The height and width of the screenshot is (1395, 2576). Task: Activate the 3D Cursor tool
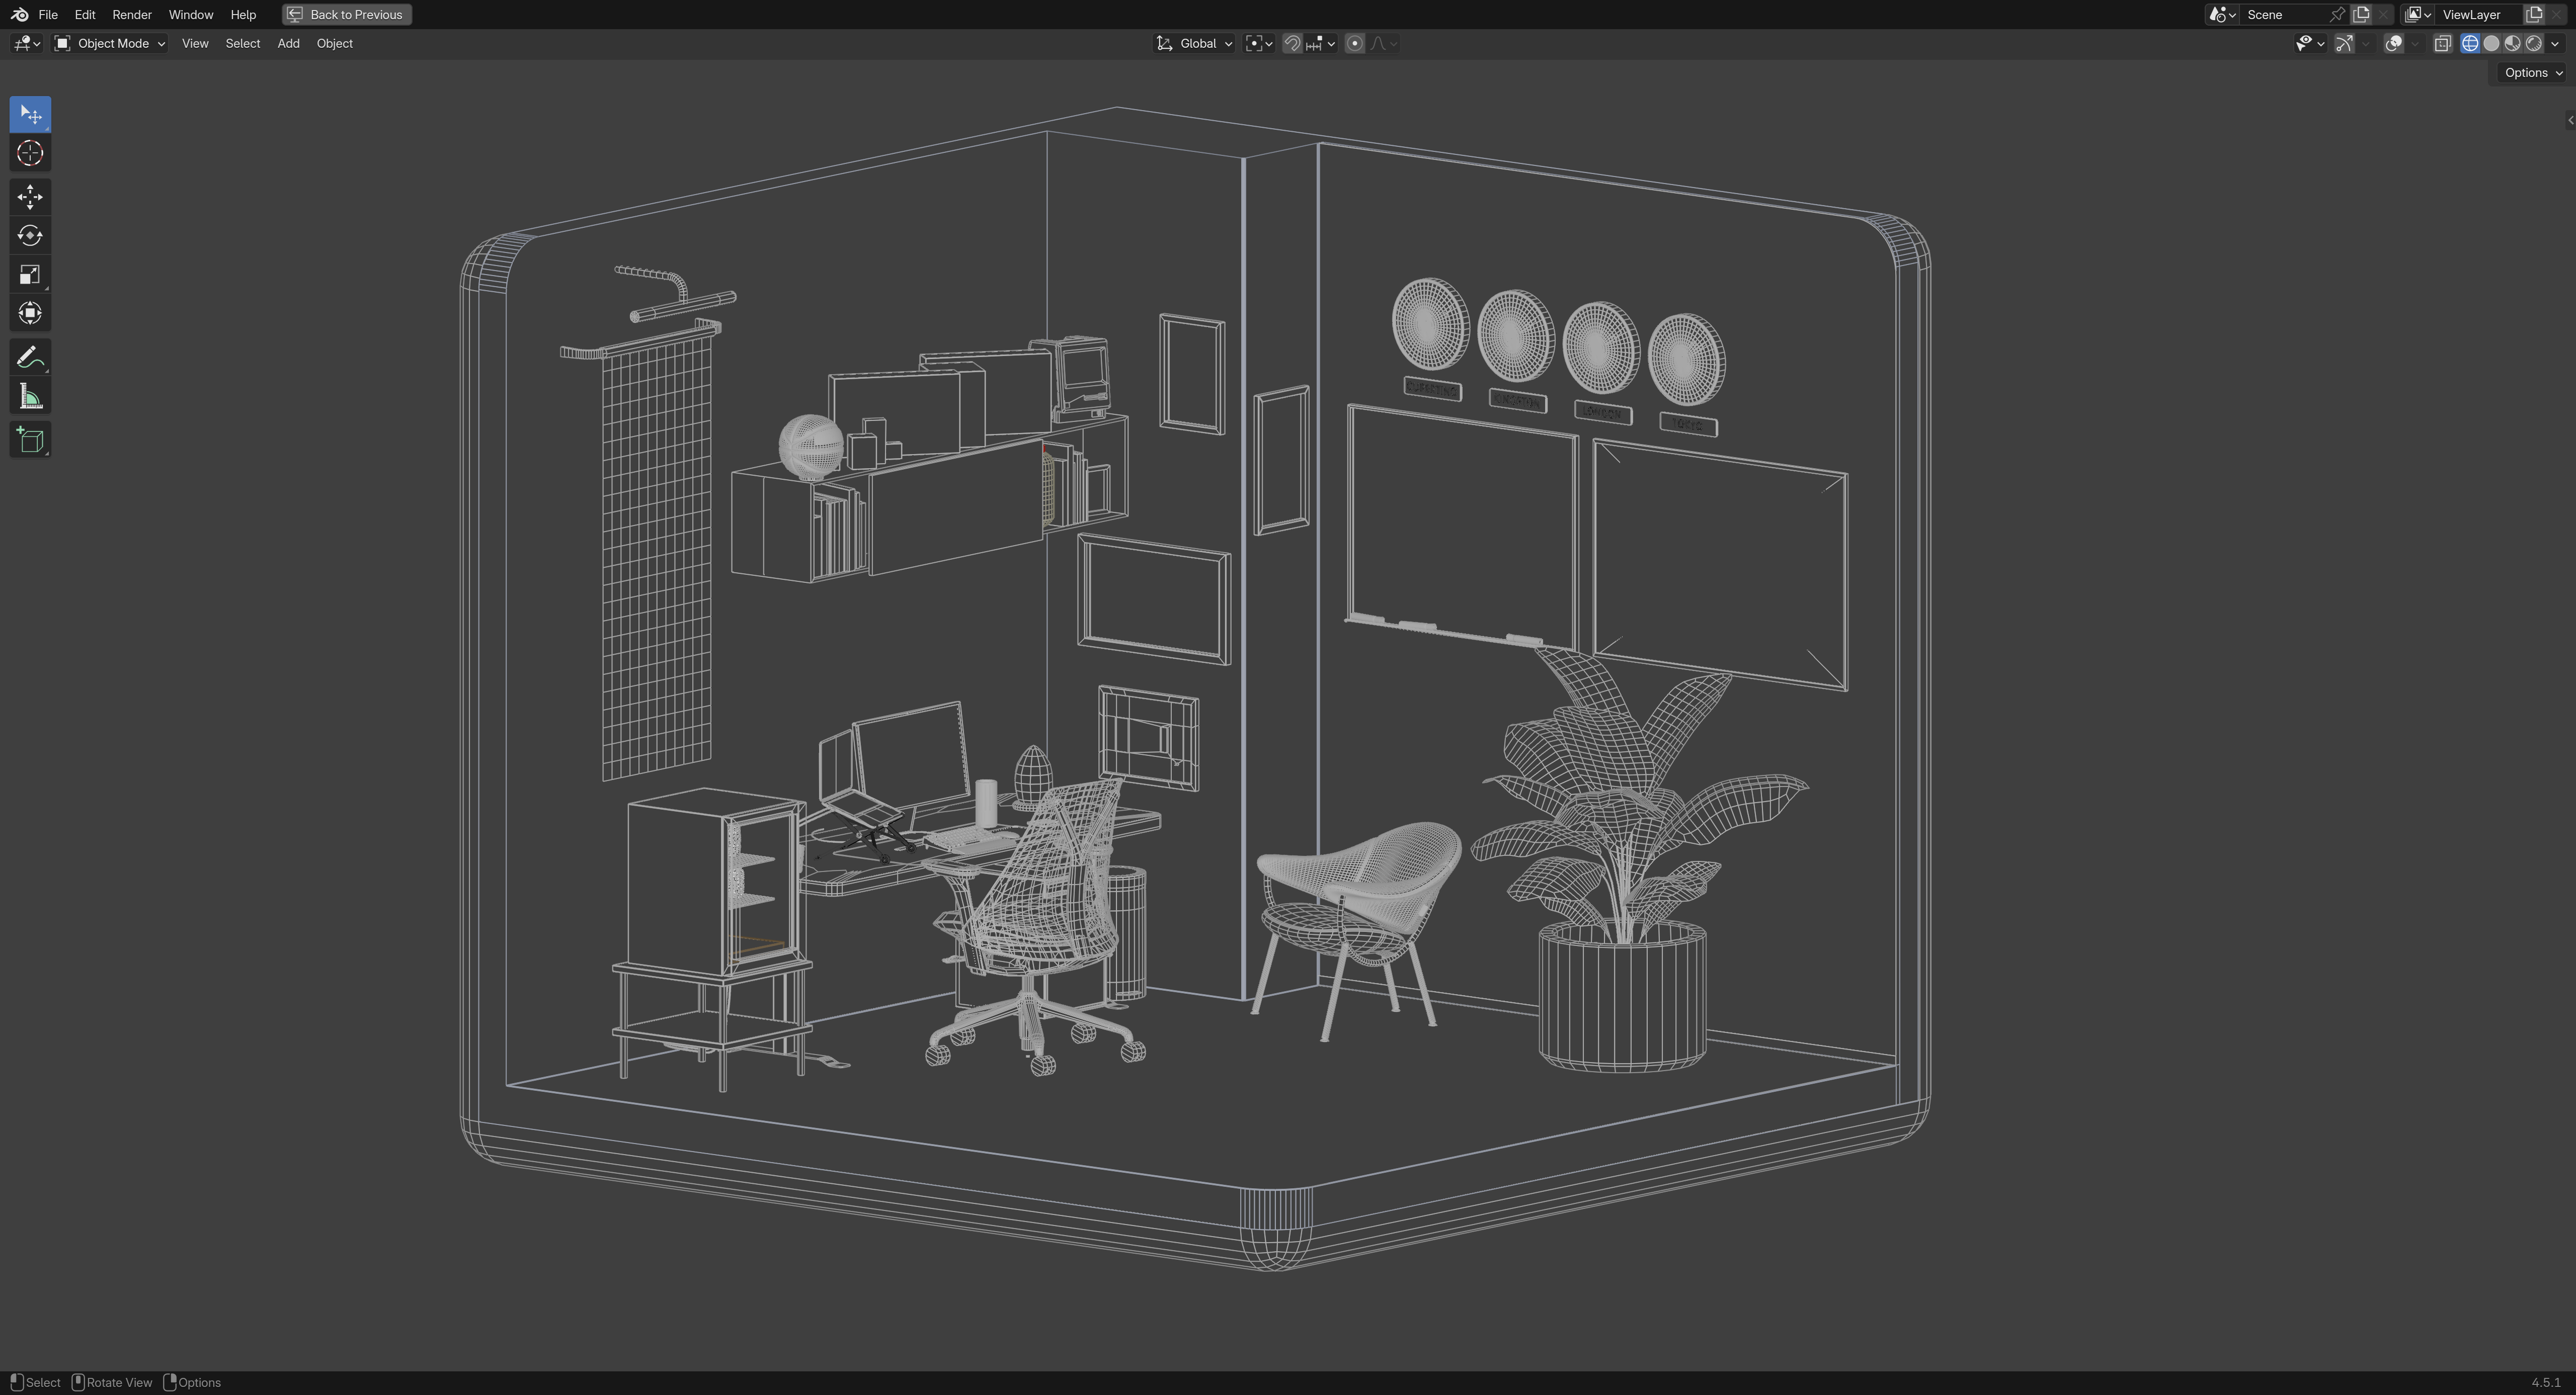coord(30,154)
